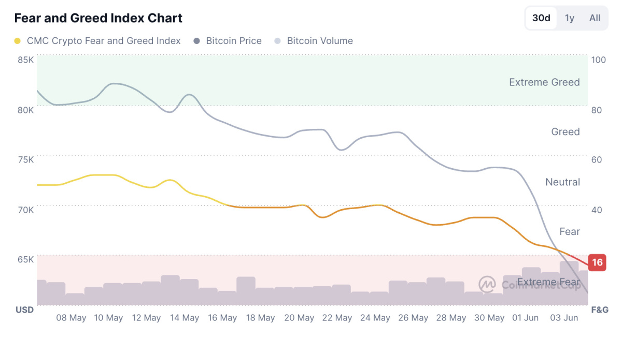Toggle the yellow Fear and Greed Index dot
The height and width of the screenshot is (338, 622).
(18, 41)
